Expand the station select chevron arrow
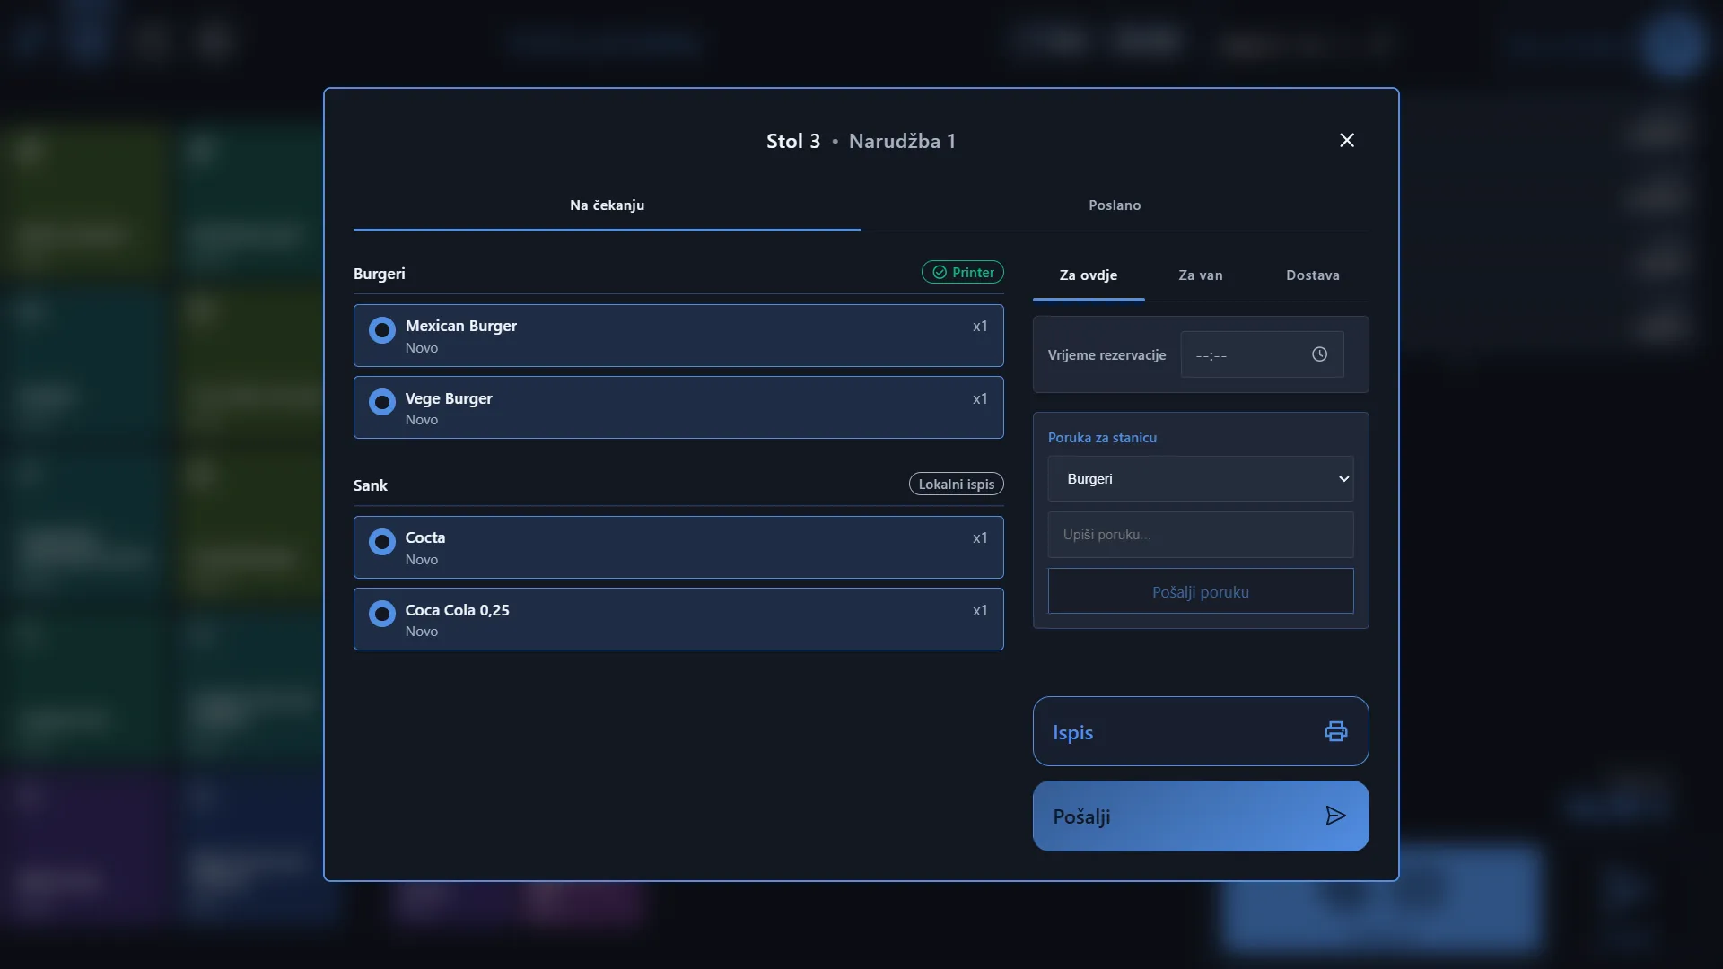1723x969 pixels. (1343, 479)
